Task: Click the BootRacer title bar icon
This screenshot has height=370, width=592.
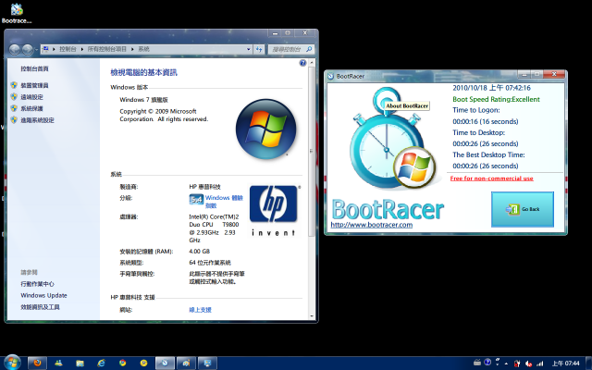Action: click(x=331, y=76)
